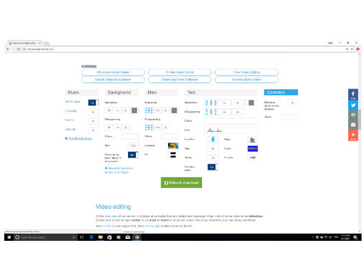Screen dimensions: 364x273
Task: Open the Text filters dropdown field
Action: point(231,121)
